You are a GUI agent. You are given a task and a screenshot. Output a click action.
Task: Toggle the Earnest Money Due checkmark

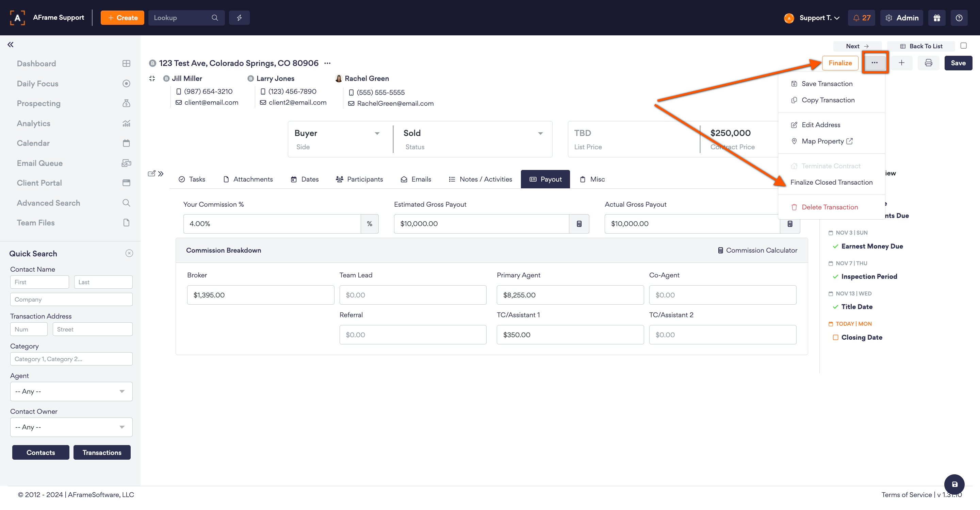(835, 246)
